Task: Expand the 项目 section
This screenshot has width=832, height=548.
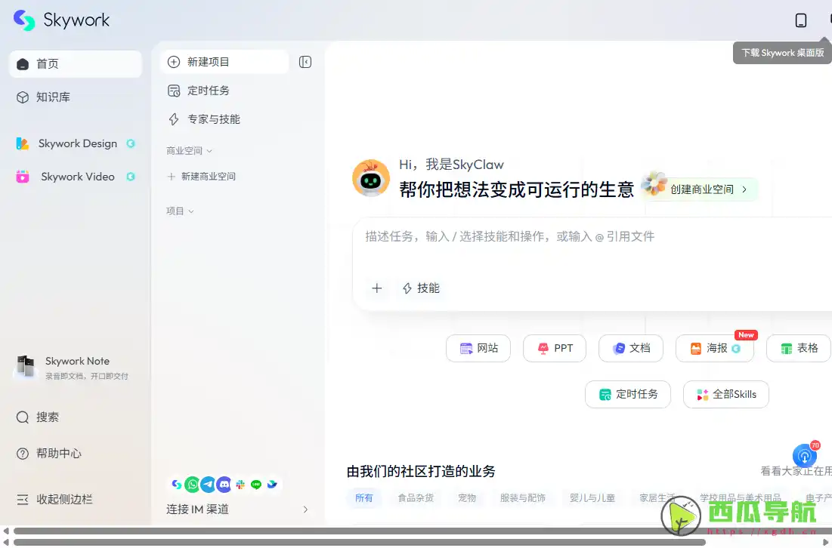Action: tap(180, 211)
